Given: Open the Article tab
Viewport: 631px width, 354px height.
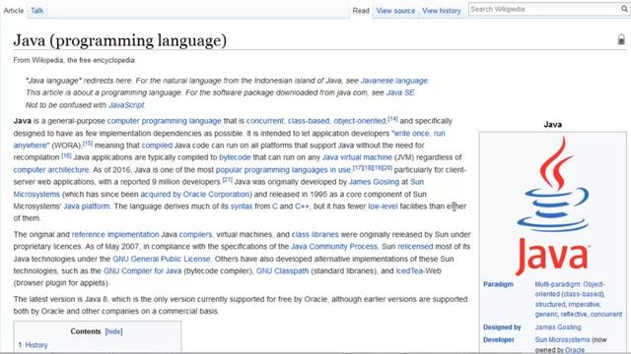Looking at the screenshot, I should tap(14, 11).
